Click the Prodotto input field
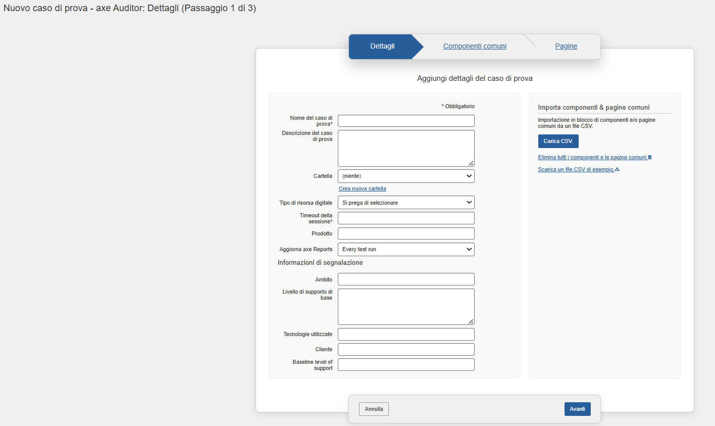This screenshot has height=426, width=715. 405,233
